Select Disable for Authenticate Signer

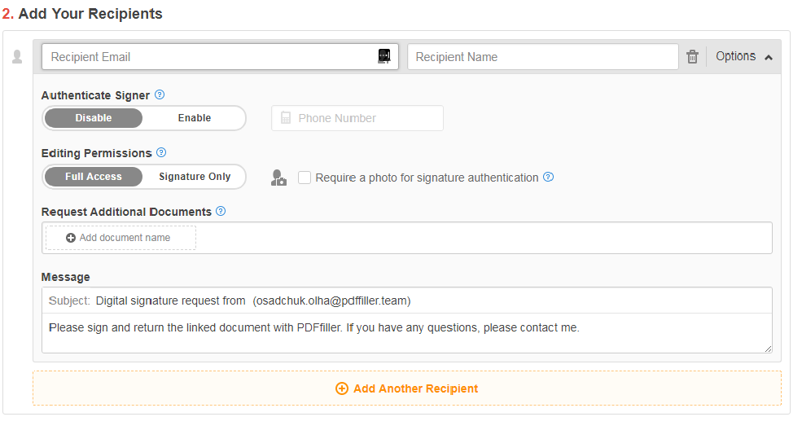[x=94, y=118]
